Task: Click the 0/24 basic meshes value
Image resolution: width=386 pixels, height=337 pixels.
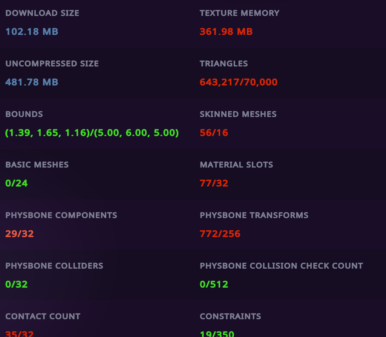Action: pyautogui.click(x=17, y=183)
